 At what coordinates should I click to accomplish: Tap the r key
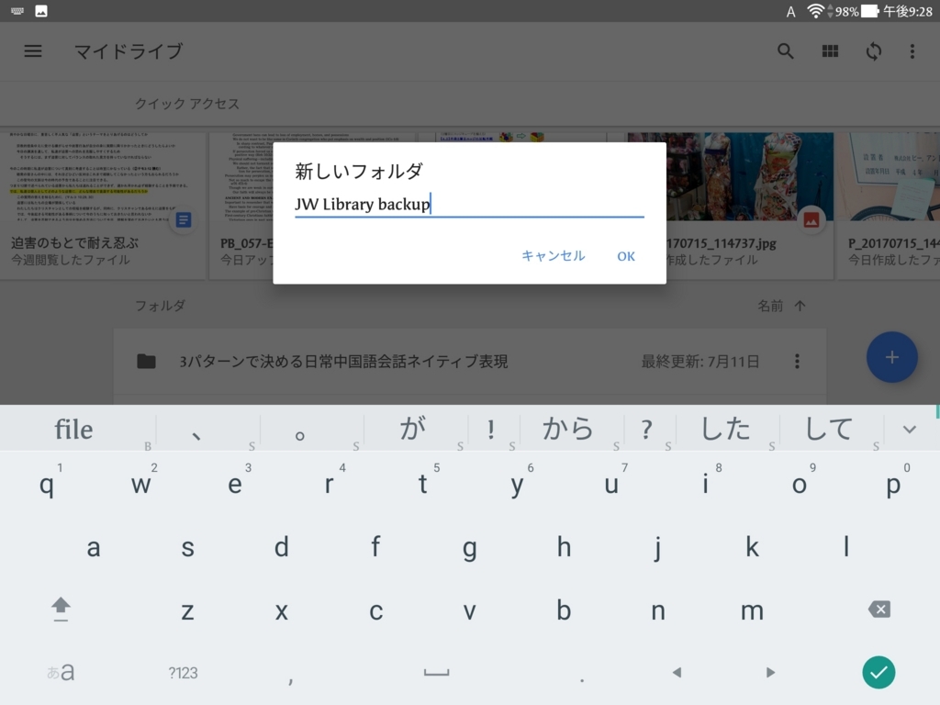(329, 483)
